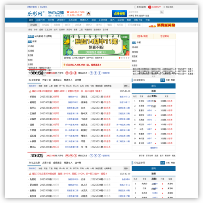This screenshot has width=203, height=203.
Task: Click the 手机乐彩网 phone icon link
Action: tap(140, 7)
